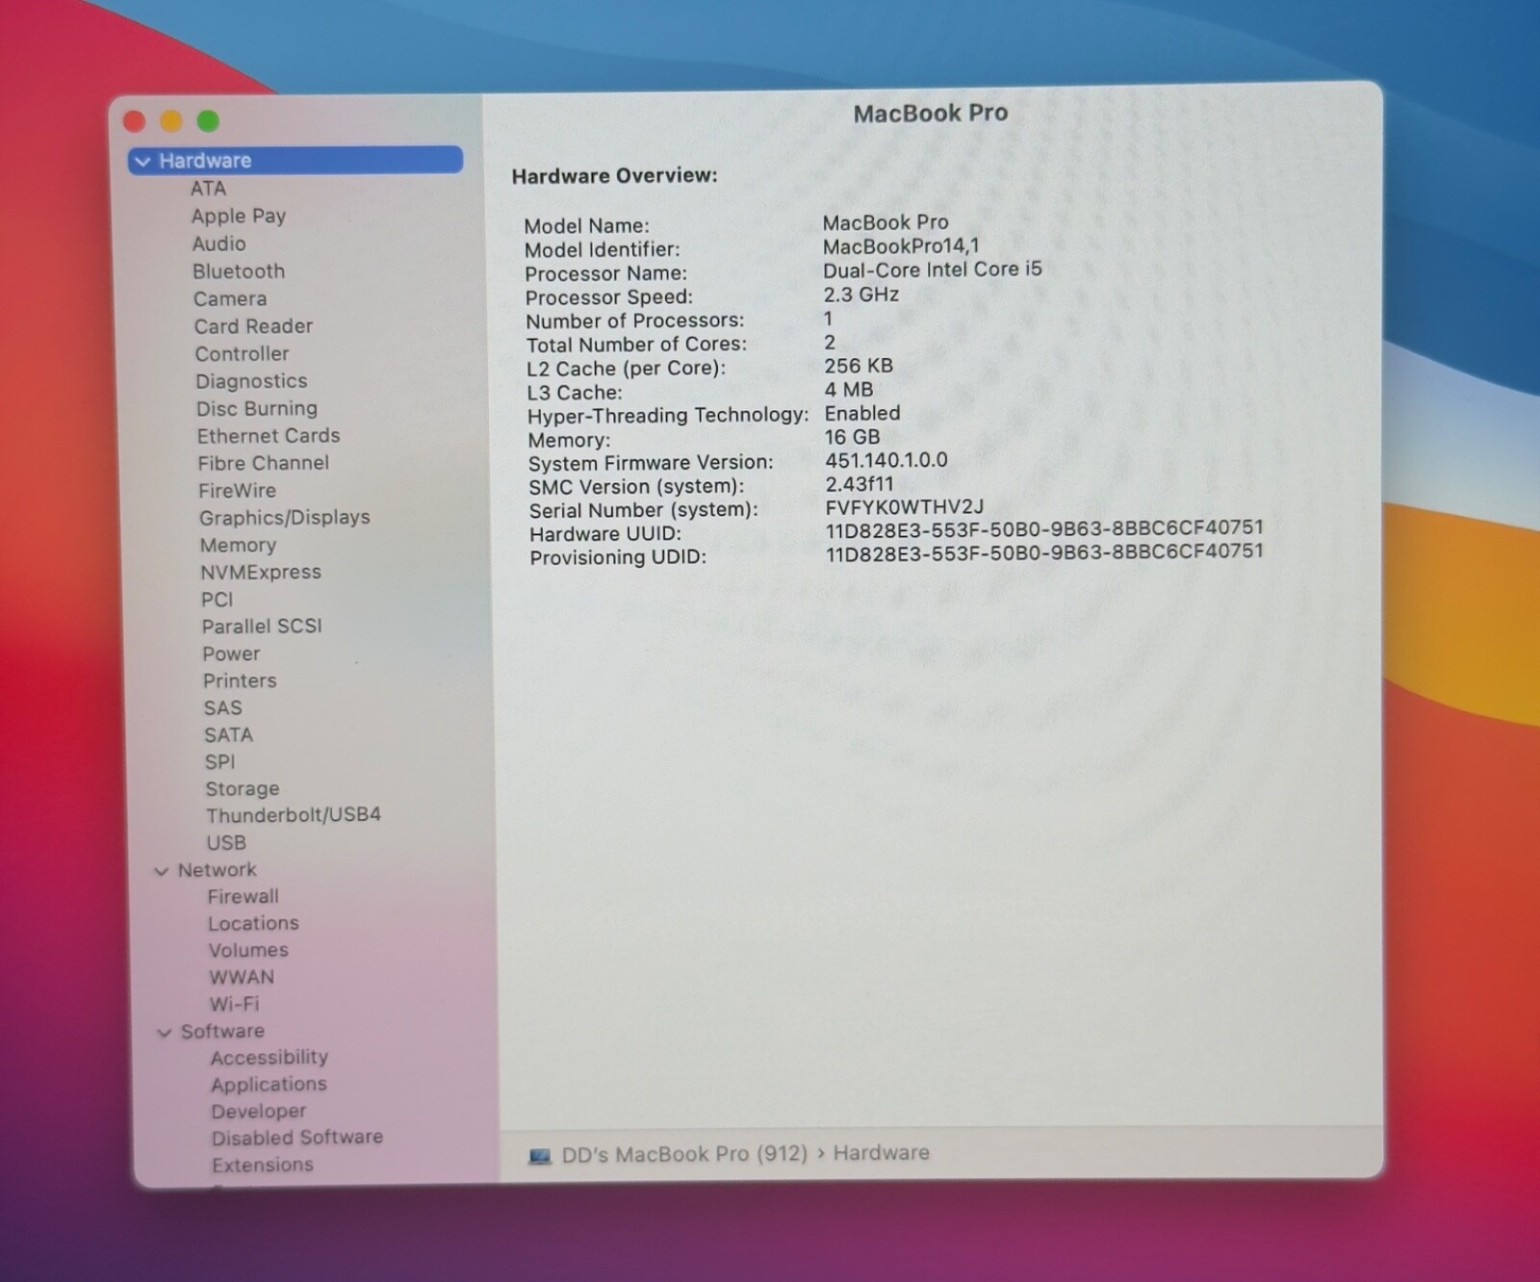Screen dimensions: 1540x1282
Task: Select Extensions under Software
Action: (x=263, y=1166)
